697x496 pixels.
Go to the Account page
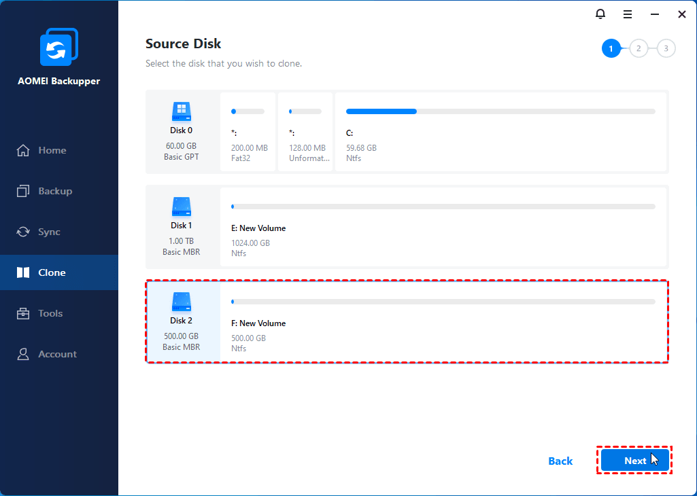pyautogui.click(x=57, y=354)
